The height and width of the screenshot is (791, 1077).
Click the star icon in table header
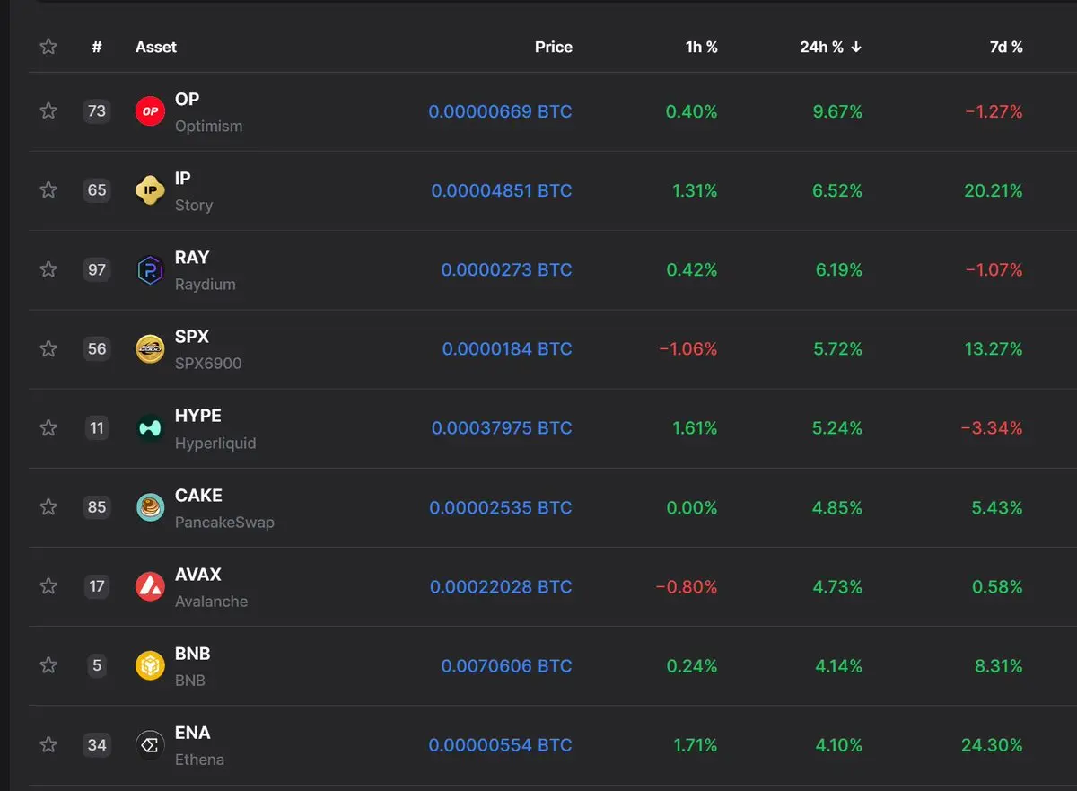coord(48,47)
